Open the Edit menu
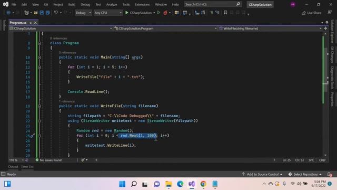Viewport: 337px width, 190px height. coord(24,4)
